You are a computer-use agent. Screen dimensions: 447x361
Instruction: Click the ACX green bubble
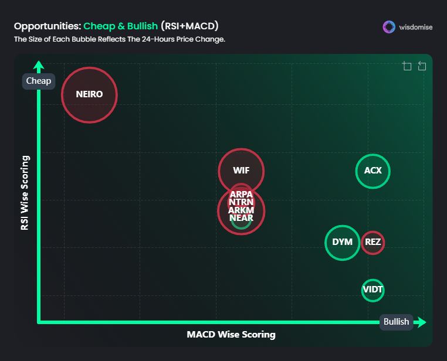click(x=373, y=171)
